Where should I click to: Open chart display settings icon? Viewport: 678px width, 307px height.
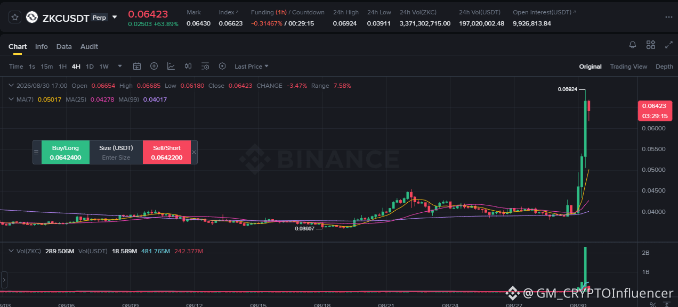205,67
